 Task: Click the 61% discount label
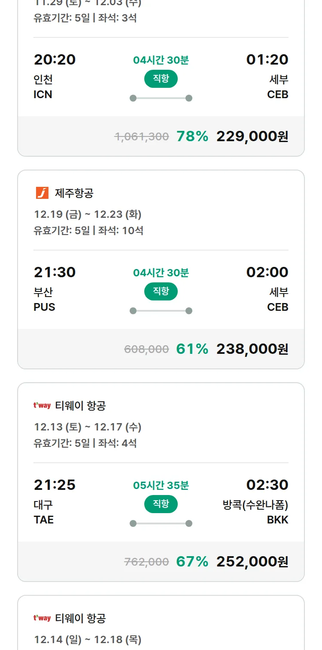192,349
